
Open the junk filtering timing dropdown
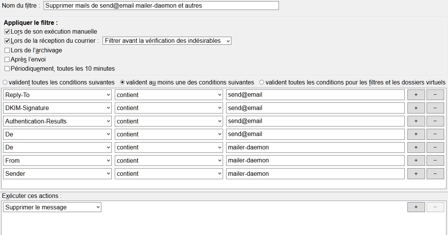pos(166,41)
